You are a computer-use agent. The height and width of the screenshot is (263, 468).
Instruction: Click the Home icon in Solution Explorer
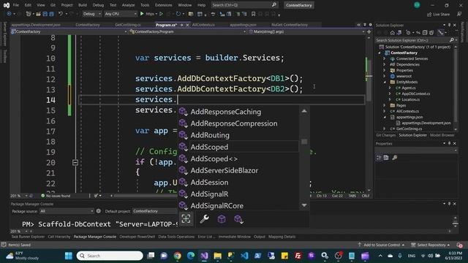pos(393,33)
